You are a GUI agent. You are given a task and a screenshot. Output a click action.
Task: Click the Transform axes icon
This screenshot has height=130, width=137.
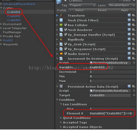[x=61, y=15]
